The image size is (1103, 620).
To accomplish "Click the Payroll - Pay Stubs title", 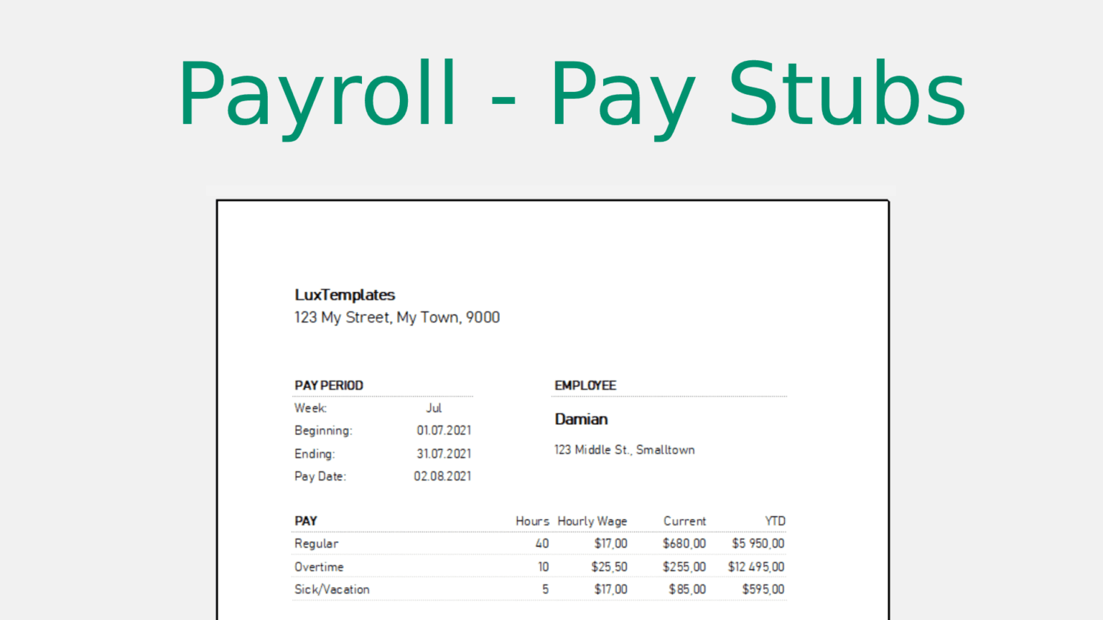I will pos(572,92).
